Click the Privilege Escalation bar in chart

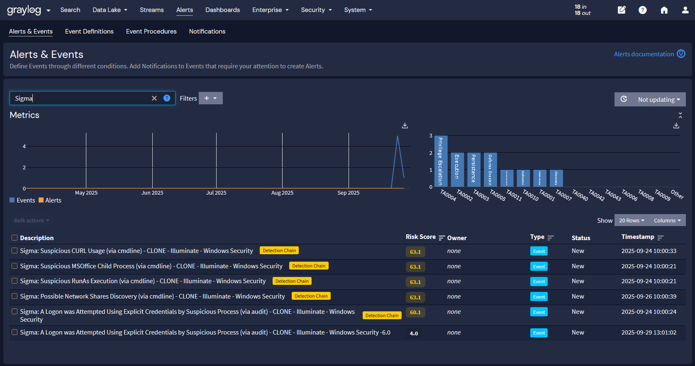(x=441, y=161)
